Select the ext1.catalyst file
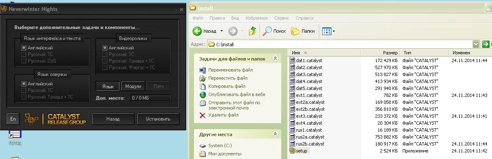Screen dimensions: 492x159 pyautogui.click(x=306, y=95)
